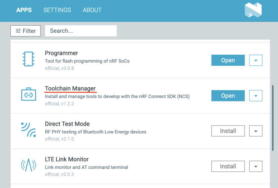Click the Nordic Semiconductor logo

253,10
